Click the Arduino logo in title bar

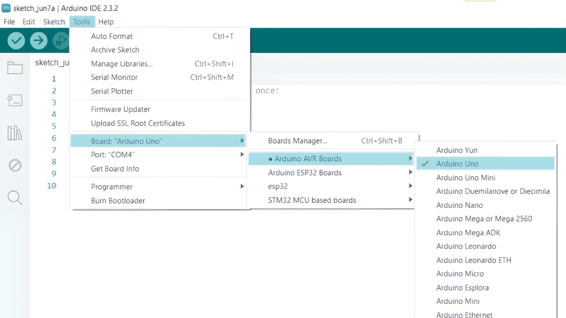(x=6, y=8)
